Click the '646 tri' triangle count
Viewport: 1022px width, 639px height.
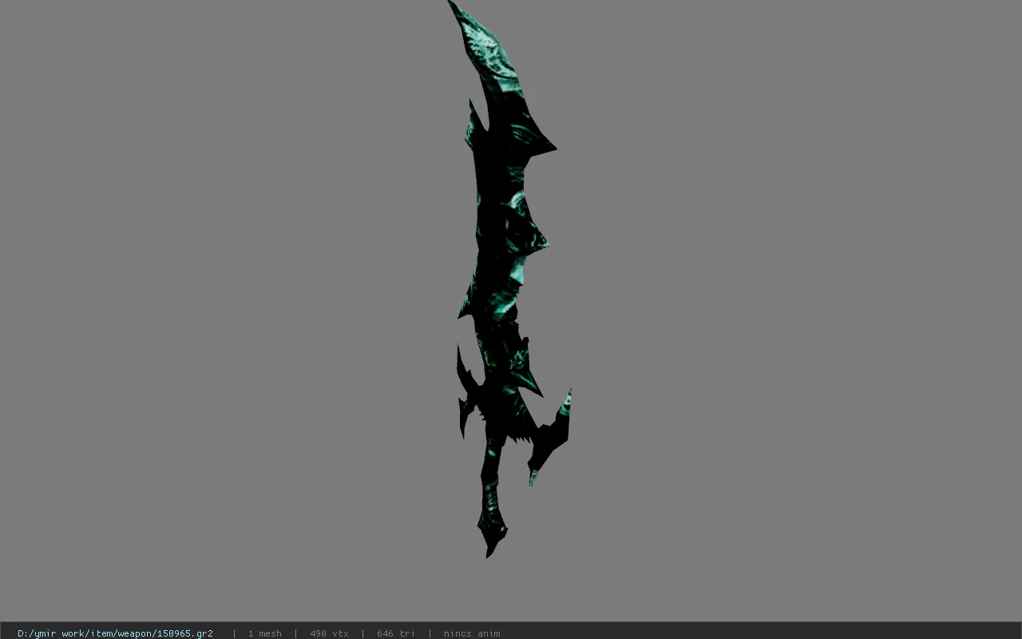(396, 633)
